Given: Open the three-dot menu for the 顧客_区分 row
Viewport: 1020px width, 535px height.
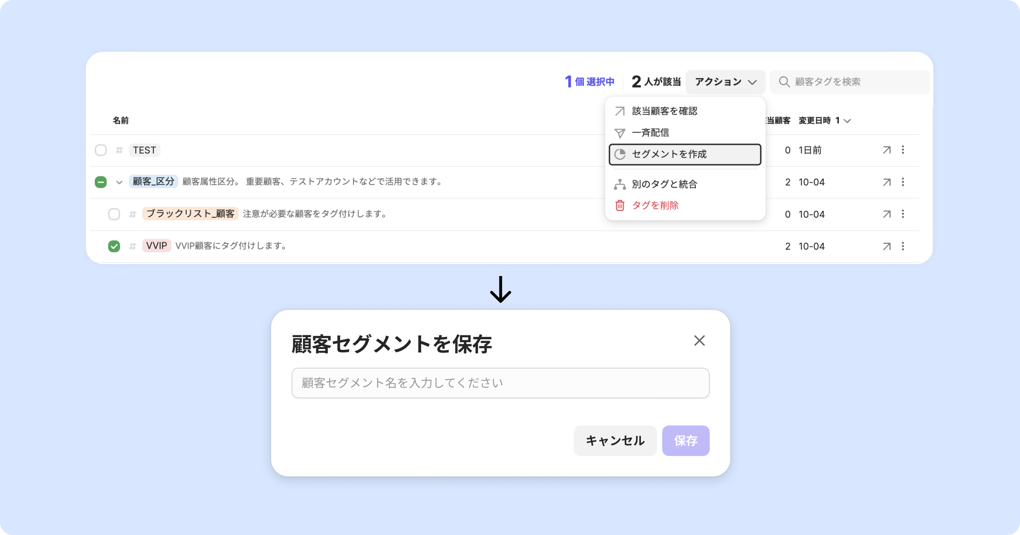Looking at the screenshot, I should pyautogui.click(x=903, y=182).
